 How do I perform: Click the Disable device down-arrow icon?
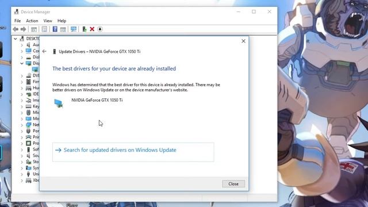click(99, 29)
